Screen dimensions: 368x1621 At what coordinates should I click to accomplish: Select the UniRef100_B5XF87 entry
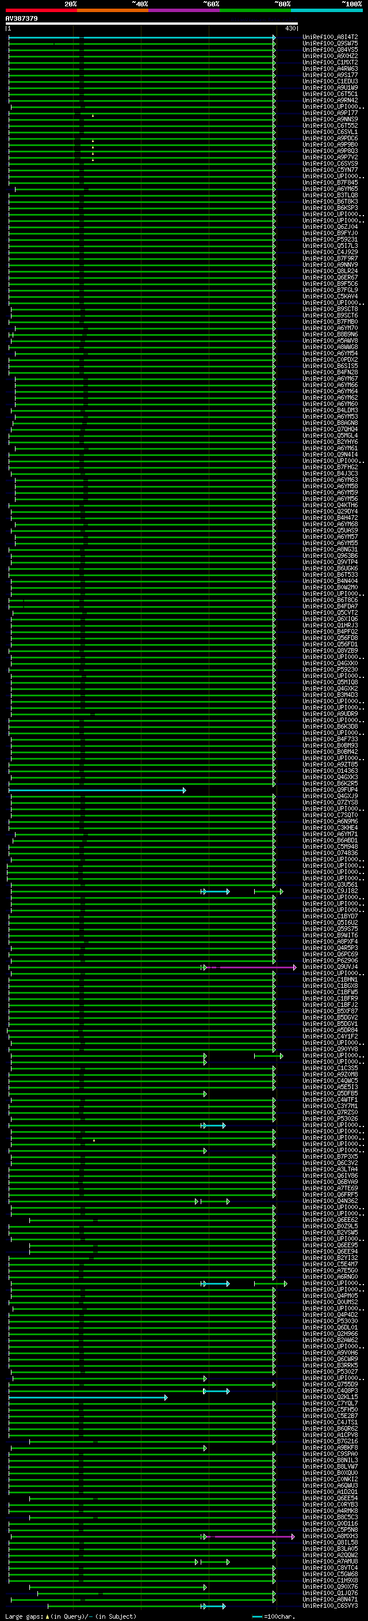coord(330,1012)
